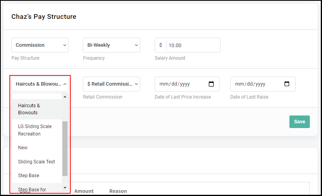Open calendar picker for Date of Last Raise
Image resolution: width=322 pixels, height=196 pixels.
tap(287, 84)
